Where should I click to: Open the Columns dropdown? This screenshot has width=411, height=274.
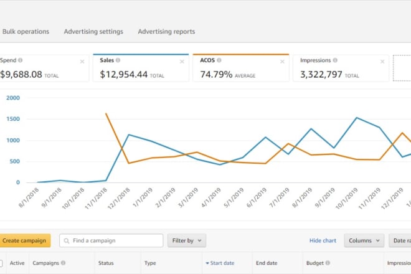(364, 240)
